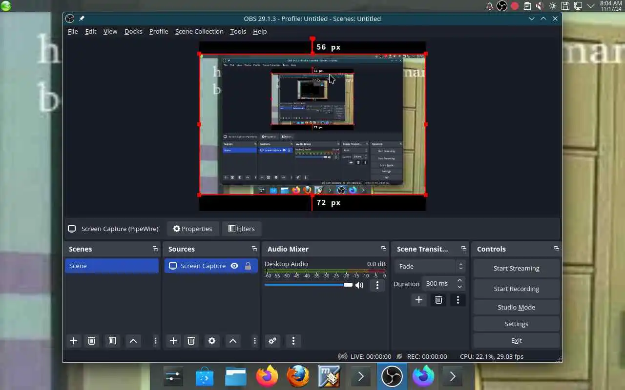This screenshot has width=625, height=390.
Task: Open the muted volume icon in system tray
Action: (x=540, y=6)
